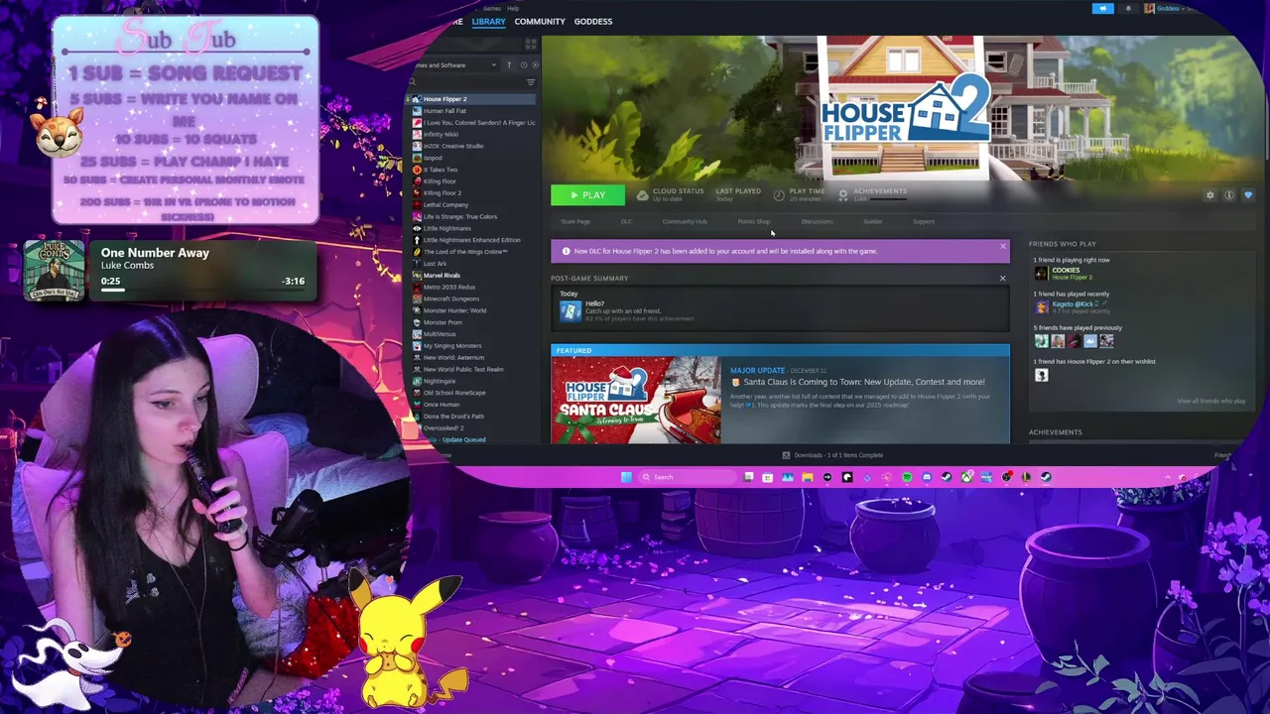Open the DLC tab

coord(626,221)
